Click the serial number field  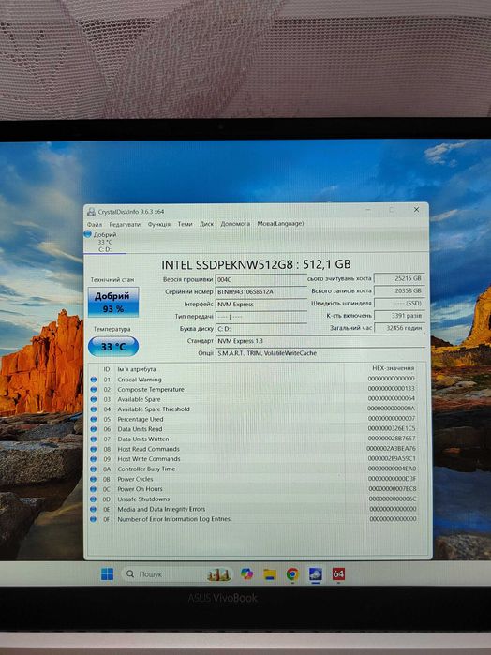click(x=261, y=291)
